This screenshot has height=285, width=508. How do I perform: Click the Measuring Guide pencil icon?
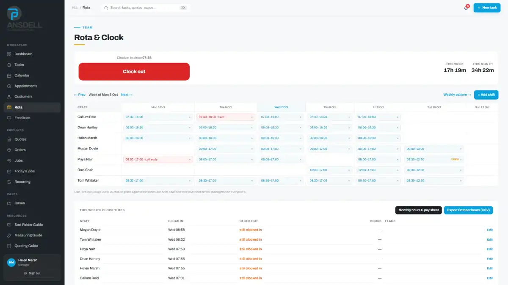pyautogui.click(x=9, y=235)
